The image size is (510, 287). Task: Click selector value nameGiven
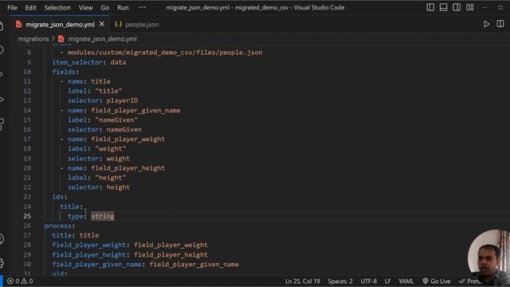coord(124,129)
